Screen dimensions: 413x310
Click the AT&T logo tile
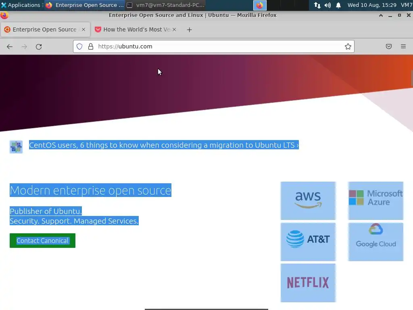(x=308, y=242)
